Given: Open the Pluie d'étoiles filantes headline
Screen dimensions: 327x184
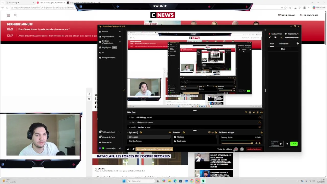Looking at the screenshot, I should click(44, 29).
